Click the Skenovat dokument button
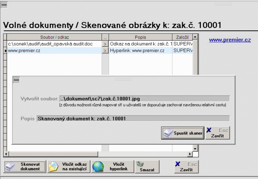This screenshot has height=179, width=258. (x=25, y=167)
